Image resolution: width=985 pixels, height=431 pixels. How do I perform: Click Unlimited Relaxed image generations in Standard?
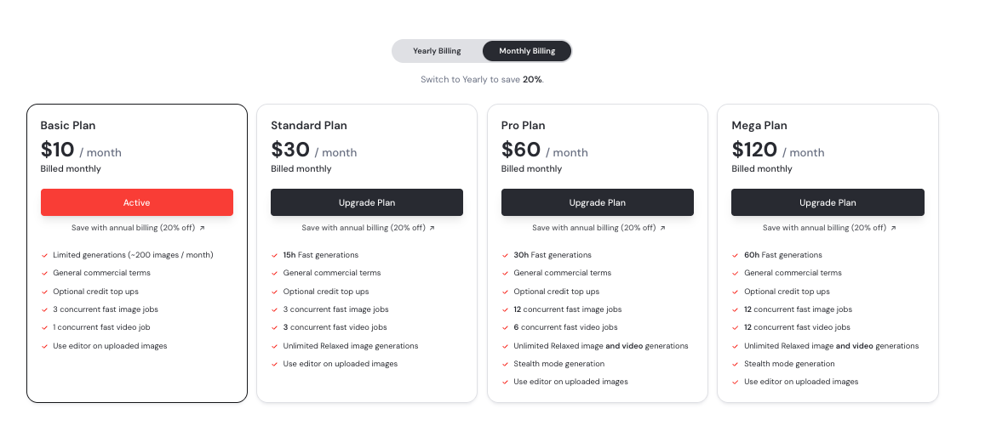pos(351,346)
